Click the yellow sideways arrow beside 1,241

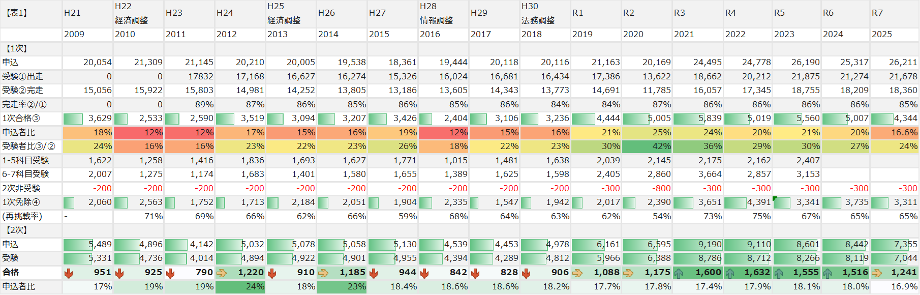876,273
